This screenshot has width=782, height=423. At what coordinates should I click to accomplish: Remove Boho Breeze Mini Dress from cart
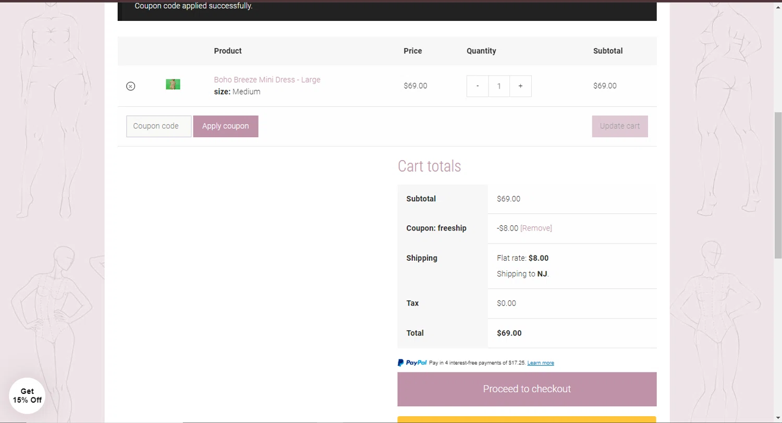point(130,86)
